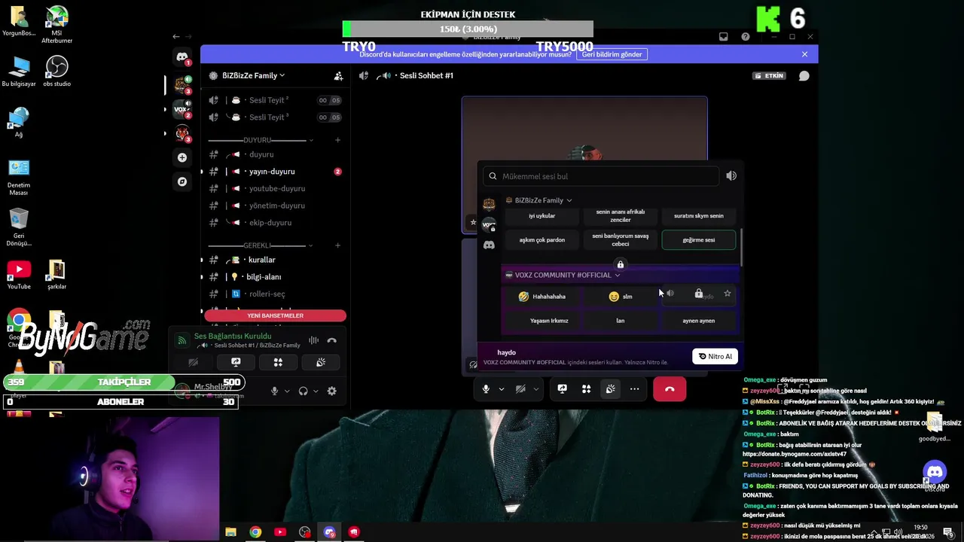Screen dimensions: 964x542
Task: Collapse BiZBizZe Family section in soundboard
Action: [x=569, y=200]
